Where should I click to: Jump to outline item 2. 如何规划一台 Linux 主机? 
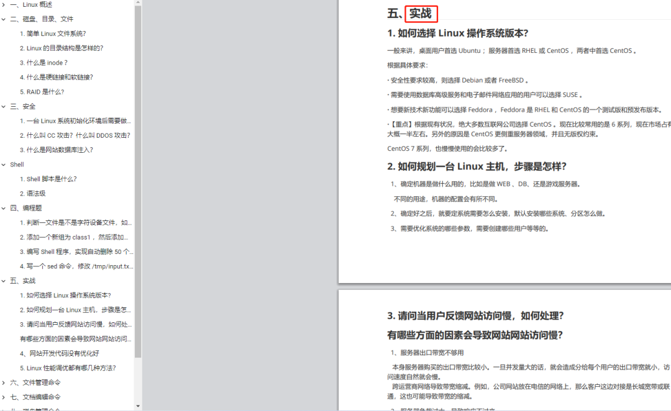[x=75, y=310]
